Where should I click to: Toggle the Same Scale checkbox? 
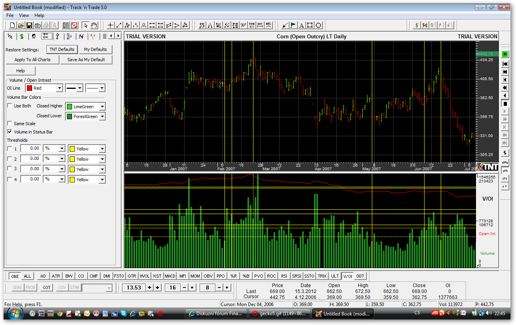point(10,124)
